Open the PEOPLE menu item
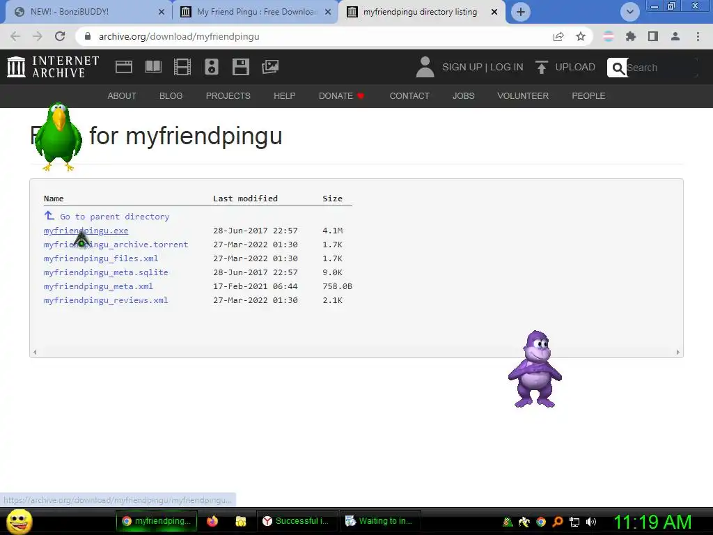 tap(588, 96)
